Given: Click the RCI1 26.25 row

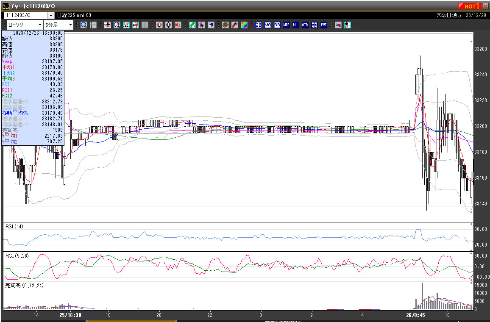Looking at the screenshot, I should (33, 90).
